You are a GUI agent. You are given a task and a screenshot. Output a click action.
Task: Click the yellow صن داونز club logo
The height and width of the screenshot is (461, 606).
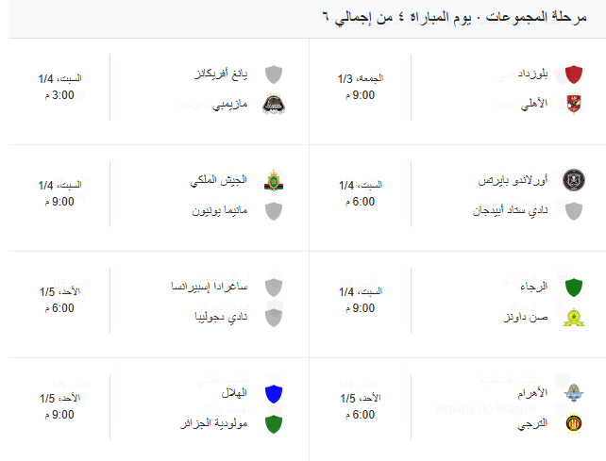(x=573, y=316)
